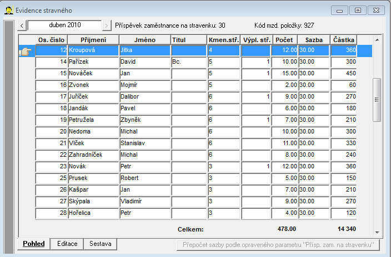Click the count cell '2.00' for Zvonek
The width and height of the screenshot is (391, 257).
click(284, 85)
